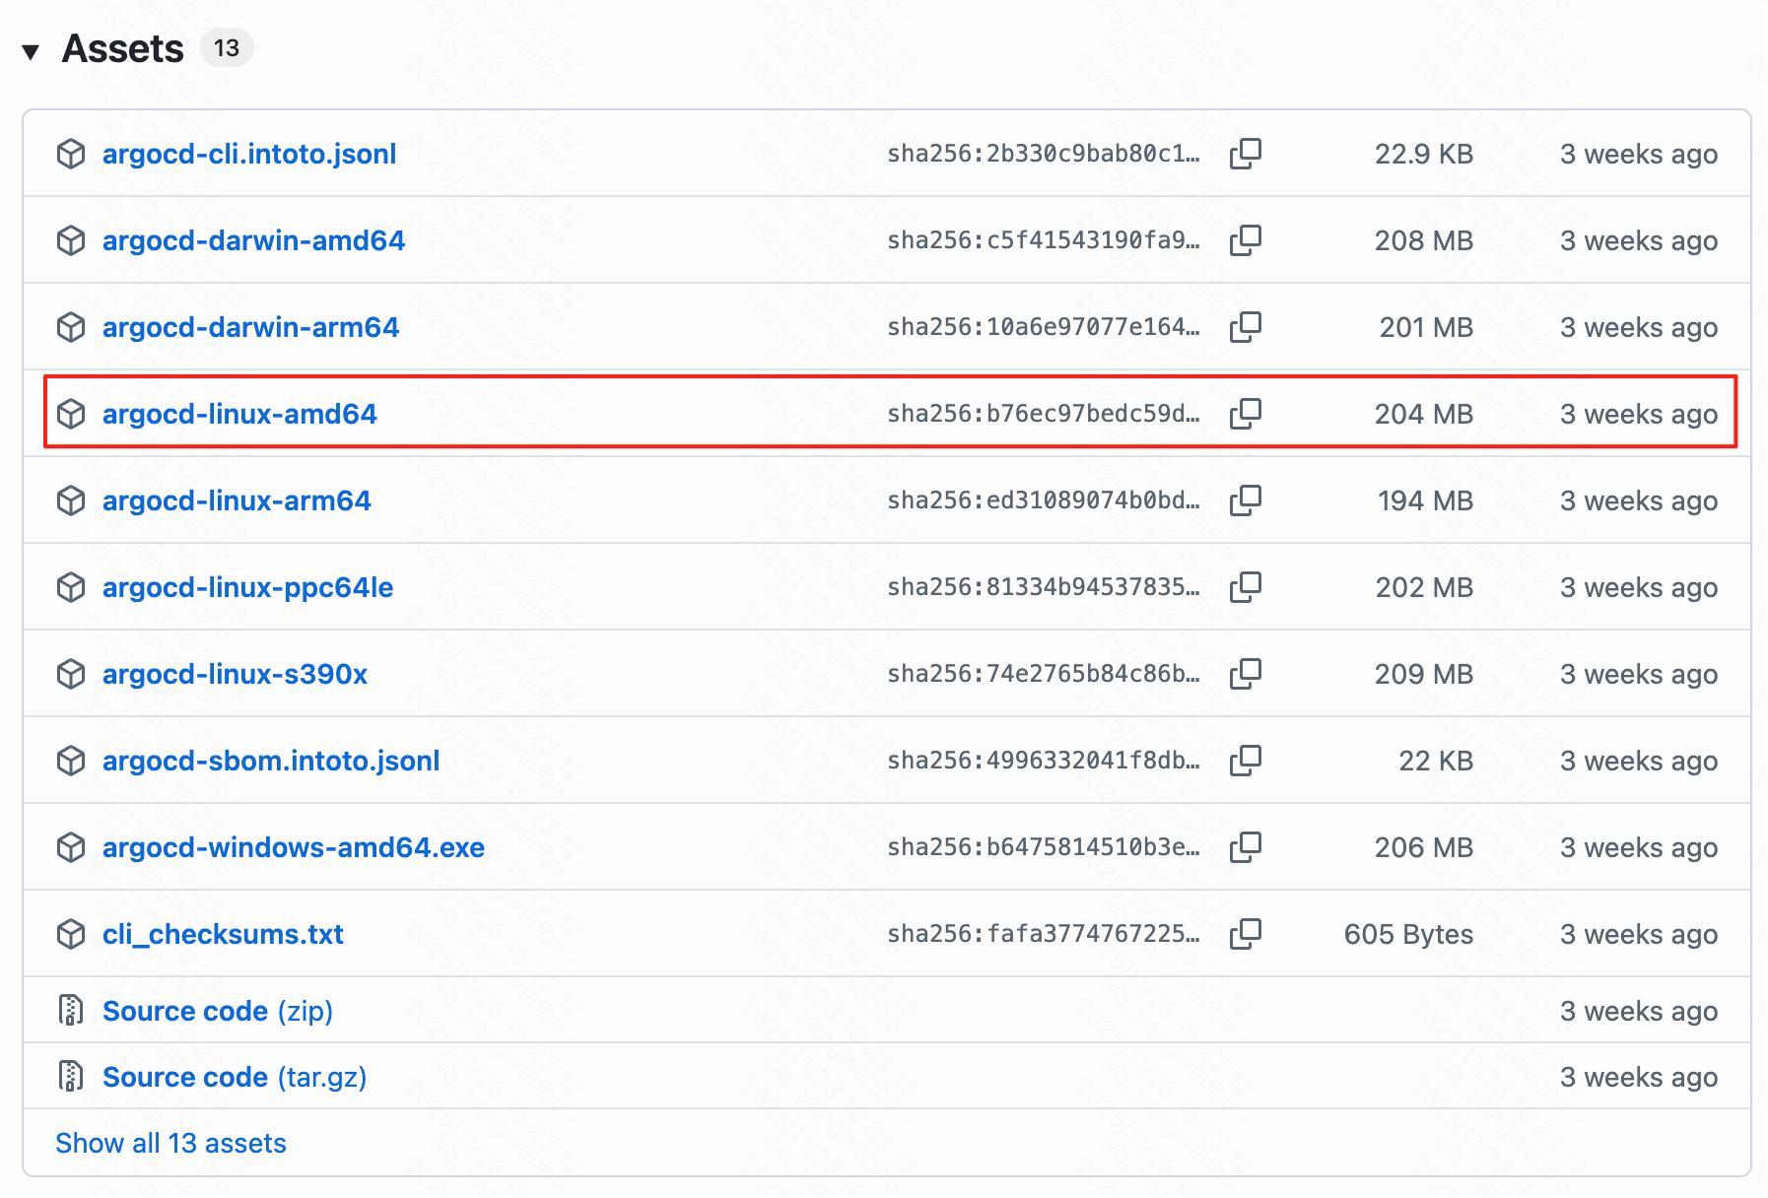Download Source code (tar.gz)
This screenshot has width=1768, height=1198.
point(235,1077)
